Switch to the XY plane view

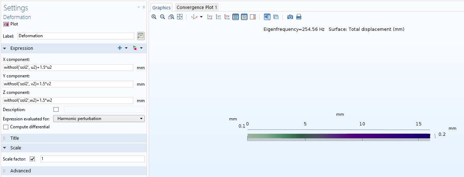(210, 17)
